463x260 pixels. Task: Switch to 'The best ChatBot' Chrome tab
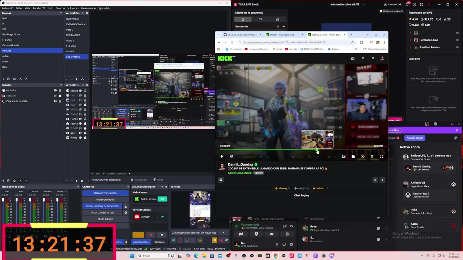point(243,35)
